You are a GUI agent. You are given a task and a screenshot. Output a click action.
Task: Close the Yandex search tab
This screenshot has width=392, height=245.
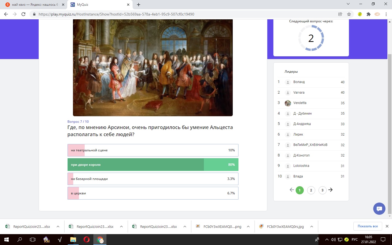pos(63,5)
